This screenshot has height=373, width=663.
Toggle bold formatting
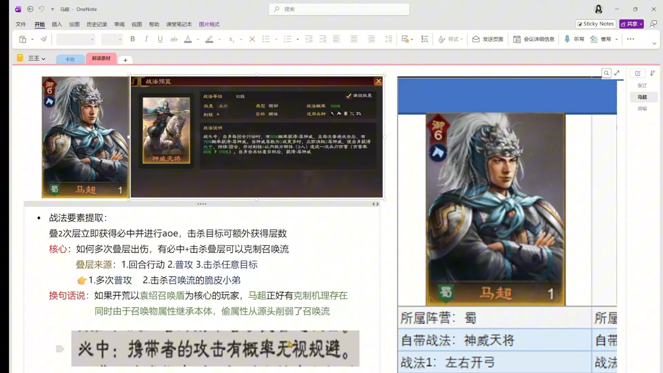point(133,39)
